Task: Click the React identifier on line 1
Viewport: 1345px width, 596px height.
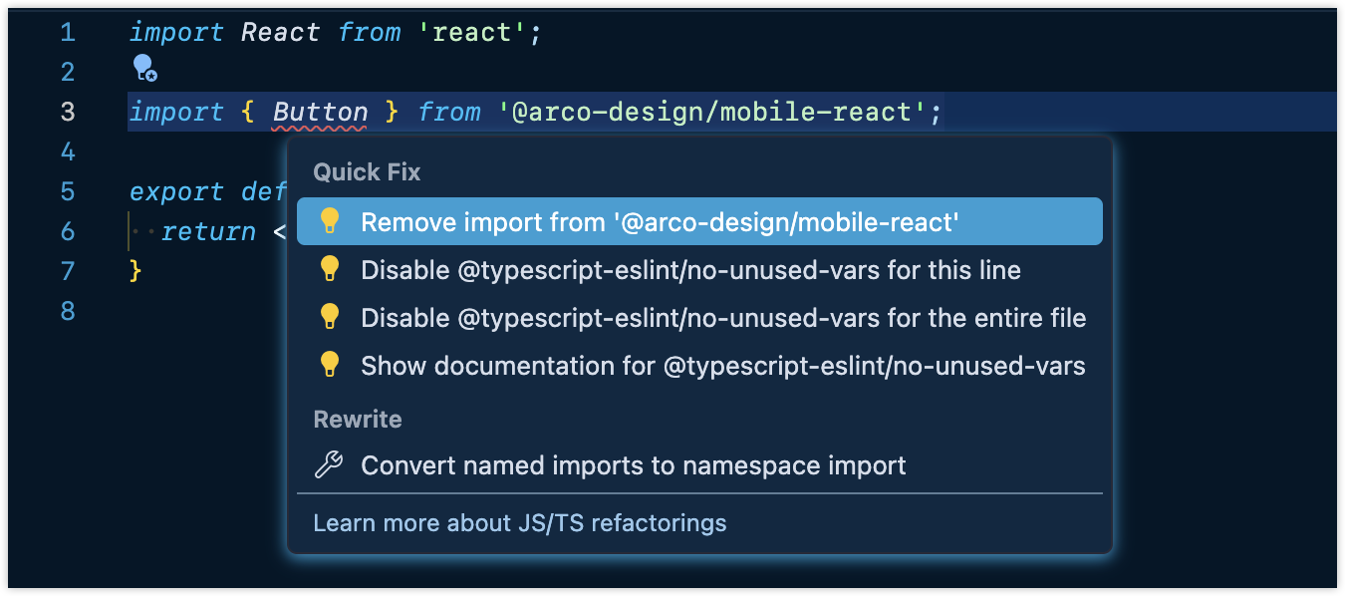Action: (281, 33)
